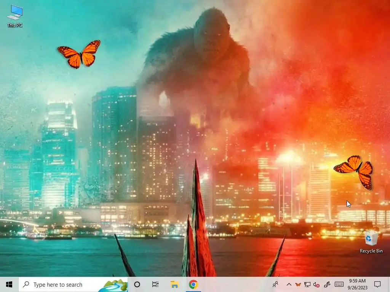The height and width of the screenshot is (292, 390).
Task: Open the touch keyboard tray icon
Action: (x=339, y=284)
